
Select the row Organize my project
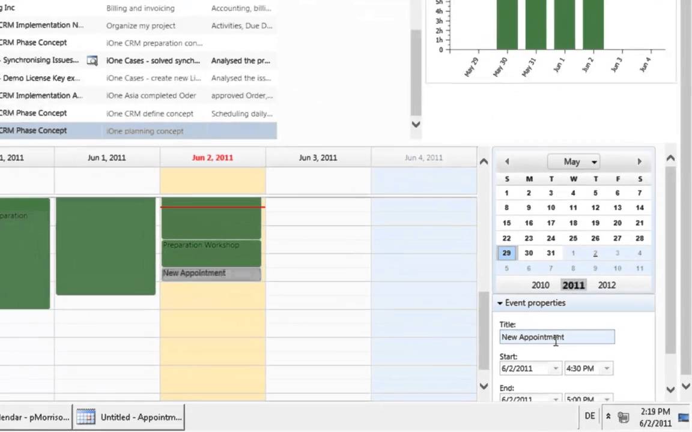137,26
